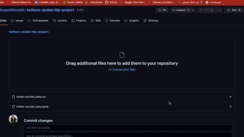This screenshot has height=137, width=244.
Task: Switch to the Actions tab
Action: [60, 21]
